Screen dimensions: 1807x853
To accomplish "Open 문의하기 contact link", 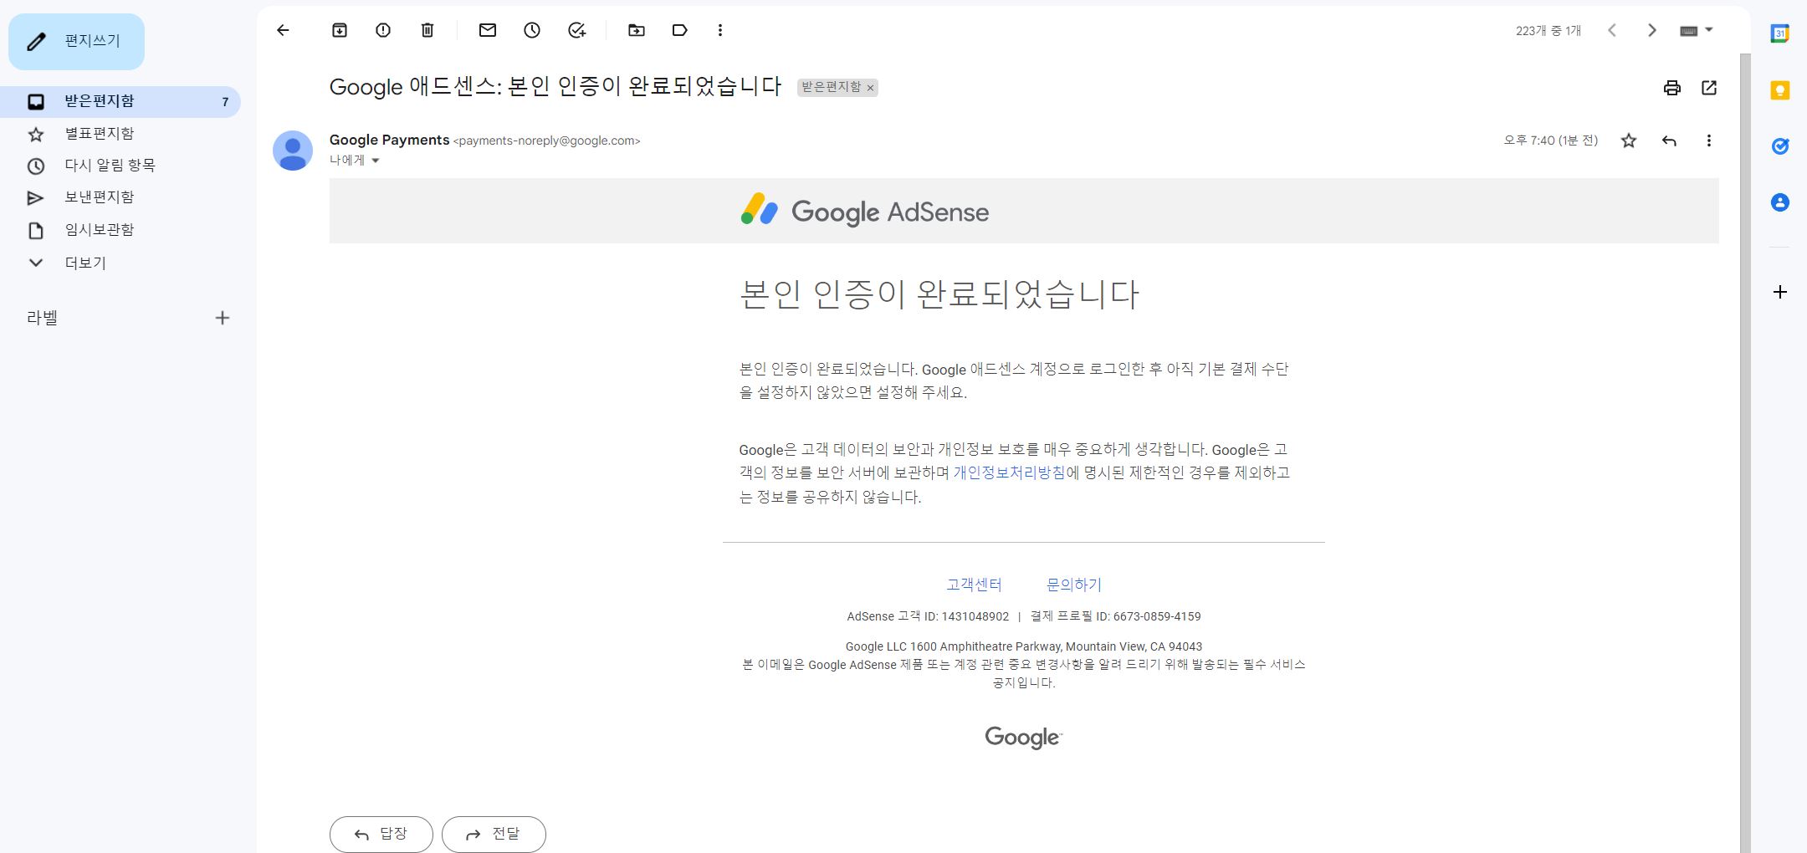I will pos(1074,585).
